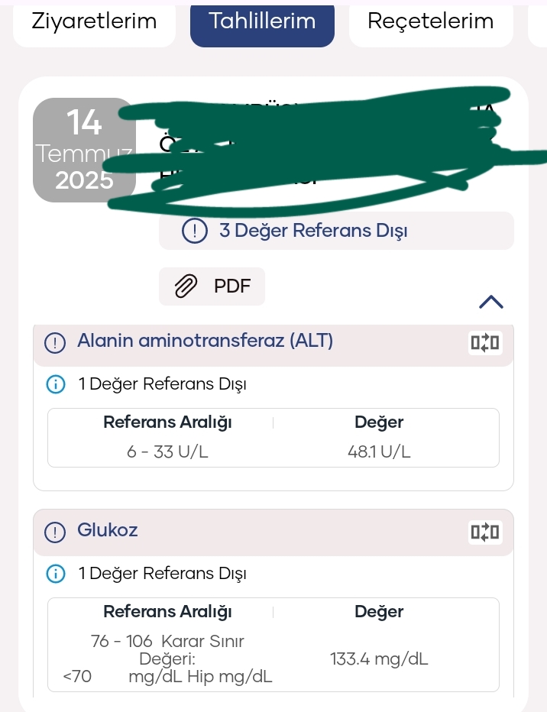Viewport: 547px width, 712px height.
Task: Open the compare icon for ALT
Action: pyautogui.click(x=485, y=342)
